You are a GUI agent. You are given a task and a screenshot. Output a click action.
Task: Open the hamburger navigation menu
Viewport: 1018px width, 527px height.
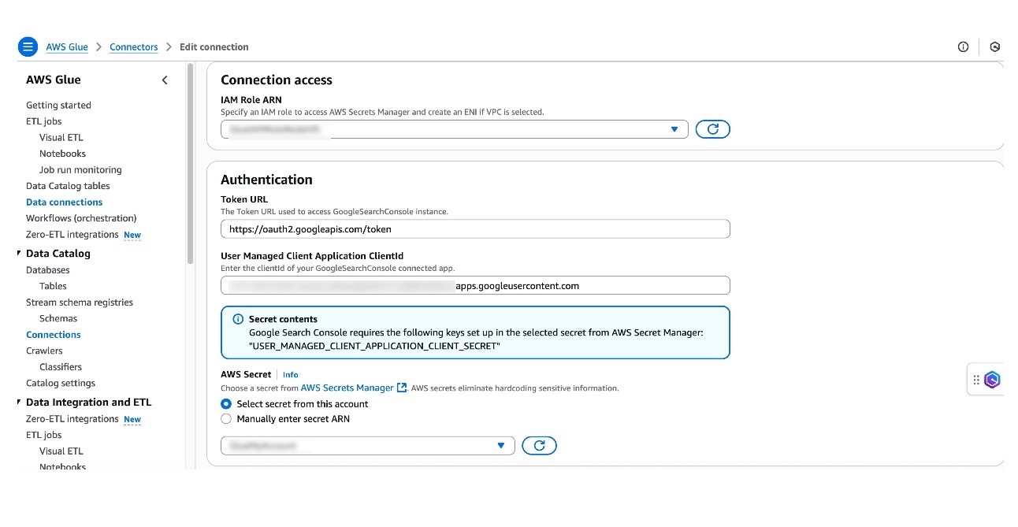[28, 47]
